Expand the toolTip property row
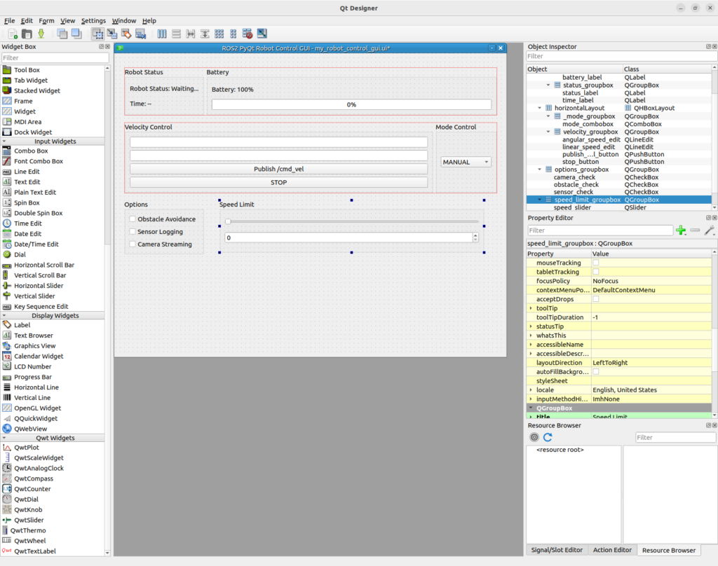 pyautogui.click(x=531, y=308)
